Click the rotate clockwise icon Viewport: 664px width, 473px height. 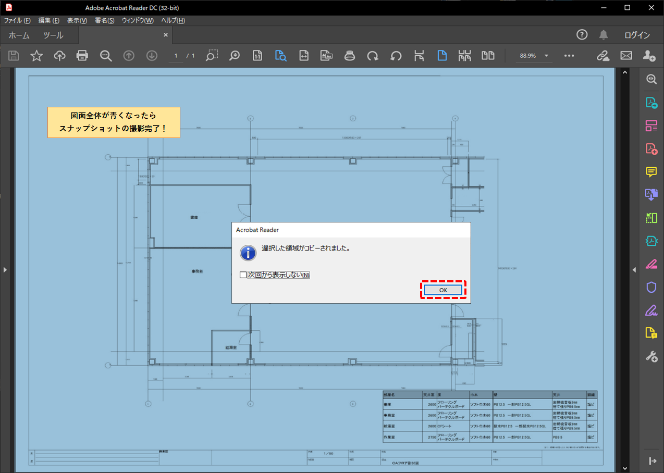[373, 56]
